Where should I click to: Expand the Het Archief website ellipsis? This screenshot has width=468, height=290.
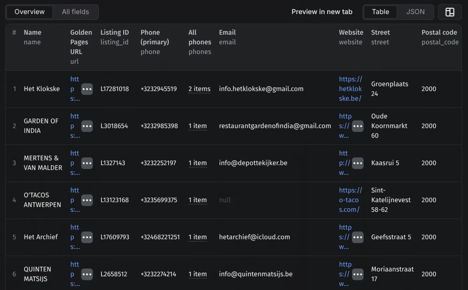(x=358, y=237)
